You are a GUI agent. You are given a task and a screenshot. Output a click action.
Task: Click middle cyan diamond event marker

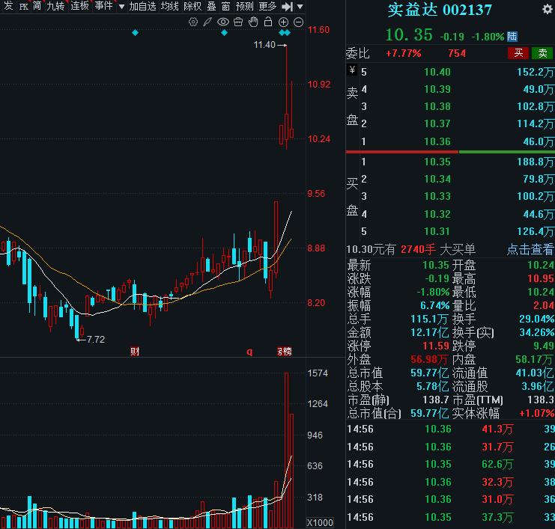coord(224,33)
